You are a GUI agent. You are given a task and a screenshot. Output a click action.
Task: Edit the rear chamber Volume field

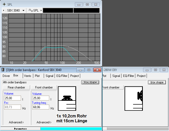point(13,98)
